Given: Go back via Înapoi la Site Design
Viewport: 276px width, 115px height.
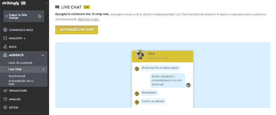Looking at the screenshot, I should 24,16.
